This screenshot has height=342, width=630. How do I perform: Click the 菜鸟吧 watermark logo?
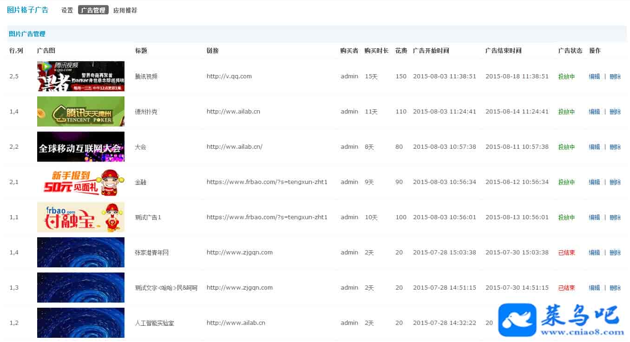pyautogui.click(x=561, y=320)
